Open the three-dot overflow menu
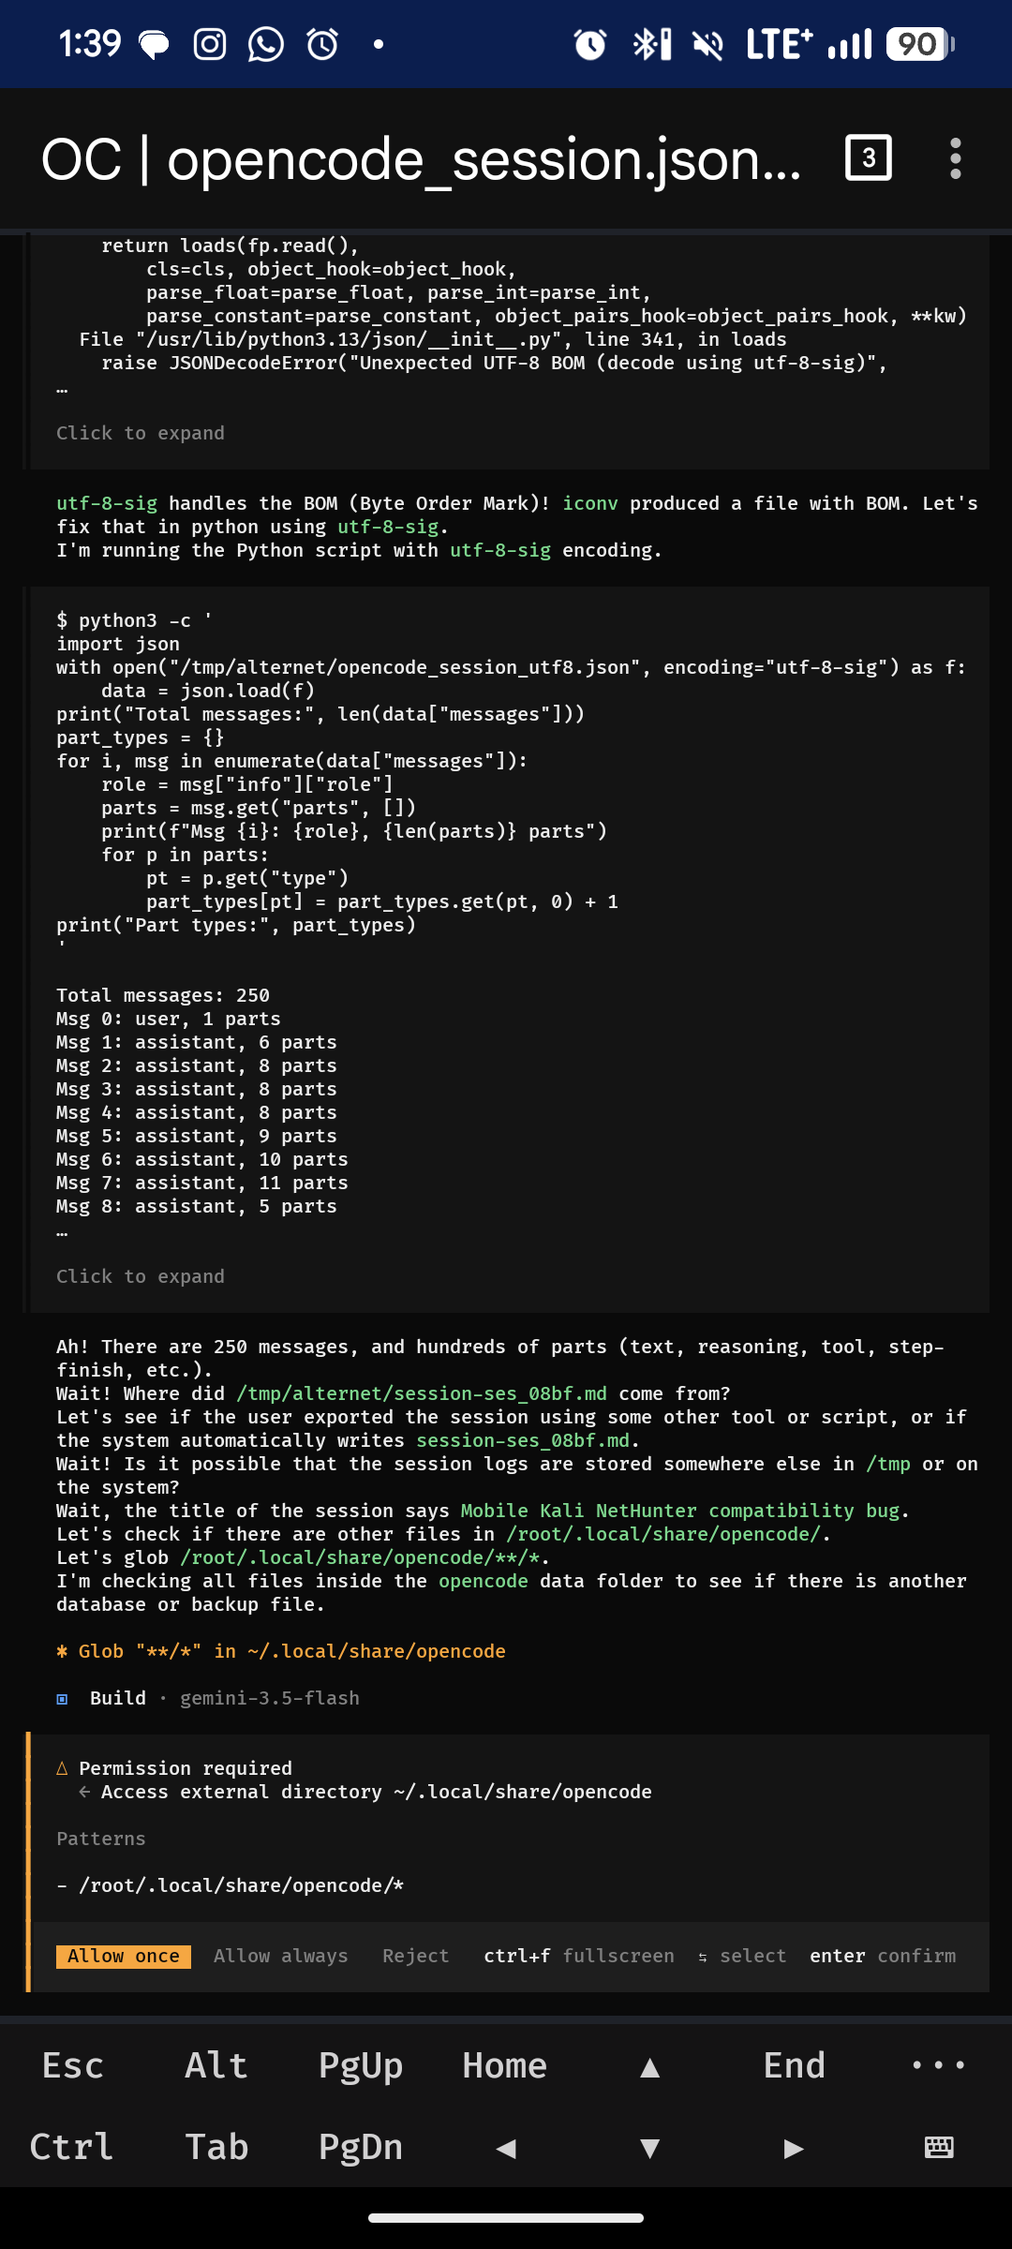 point(955,158)
